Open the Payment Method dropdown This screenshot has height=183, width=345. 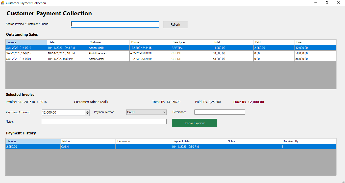point(146,112)
